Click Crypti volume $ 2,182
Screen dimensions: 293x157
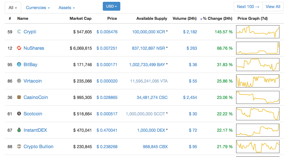pyautogui.click(x=190, y=32)
